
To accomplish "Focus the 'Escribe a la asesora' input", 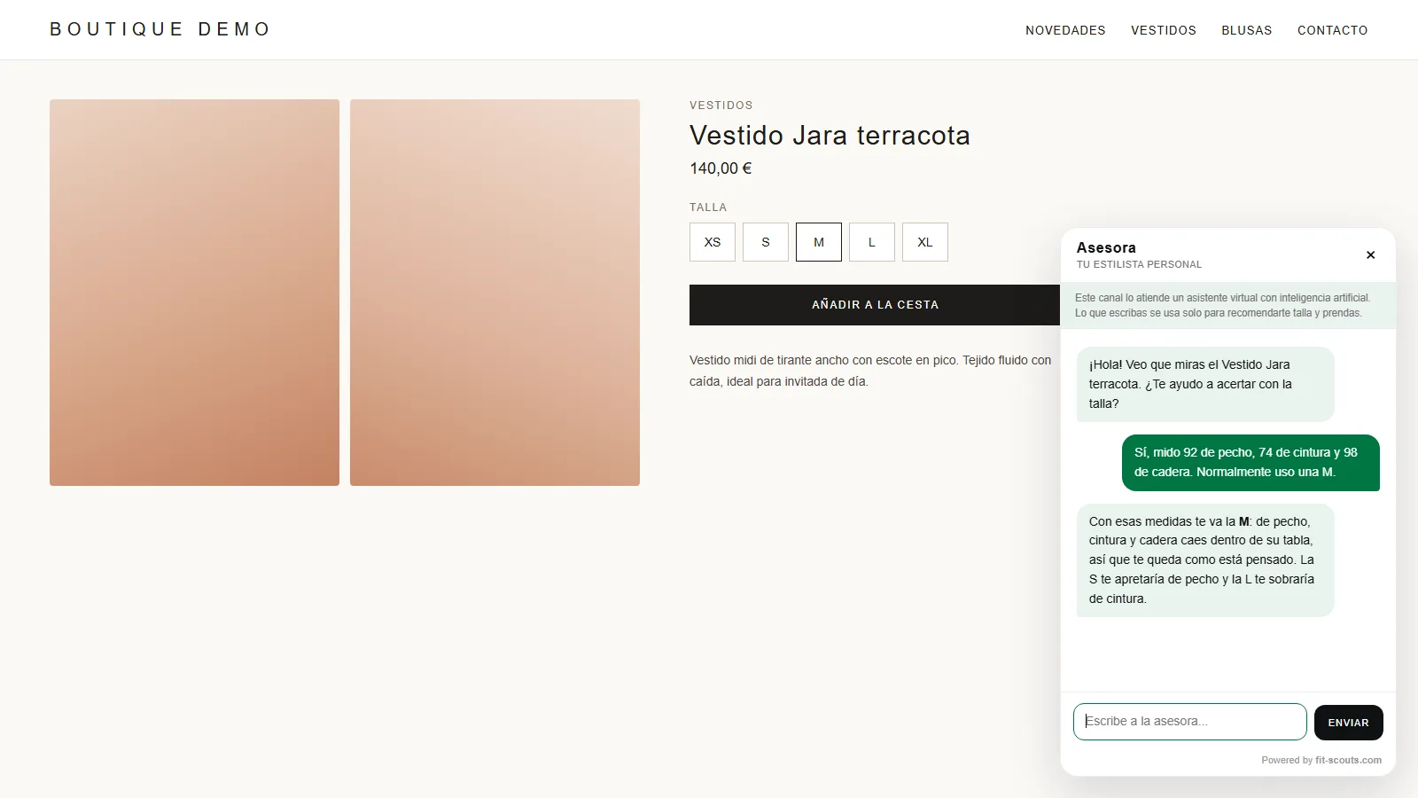I will click(x=1190, y=722).
